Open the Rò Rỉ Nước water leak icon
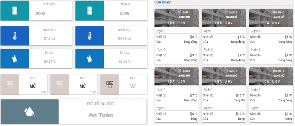This screenshot has height=126, width=295. (30, 112)
